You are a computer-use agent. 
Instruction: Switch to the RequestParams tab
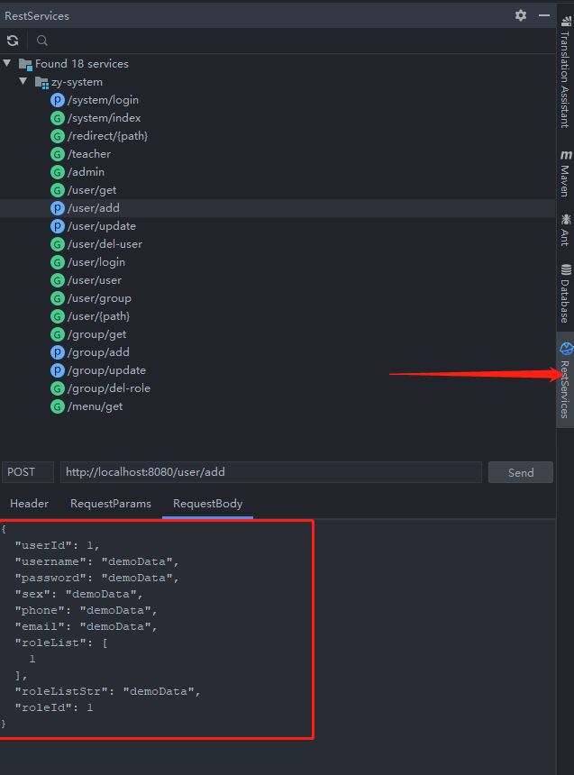[x=111, y=504]
